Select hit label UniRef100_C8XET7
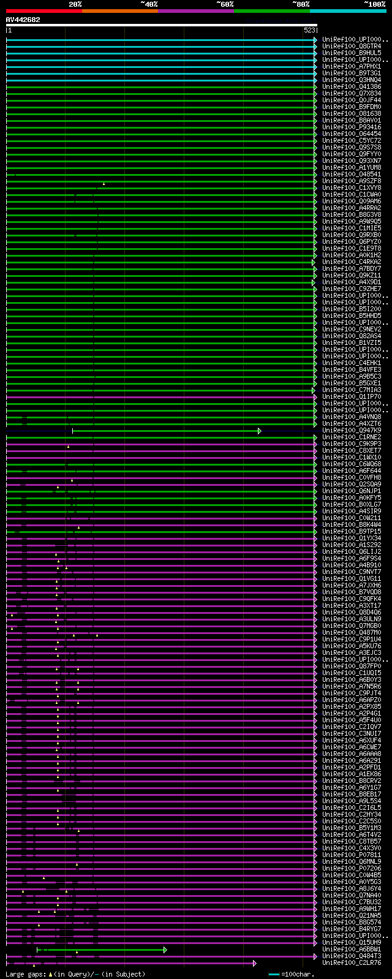Viewport: 392px width, 979px height. (x=352, y=451)
